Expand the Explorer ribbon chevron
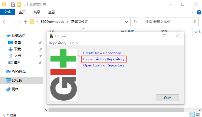The image size is (202, 117). (193, 12)
